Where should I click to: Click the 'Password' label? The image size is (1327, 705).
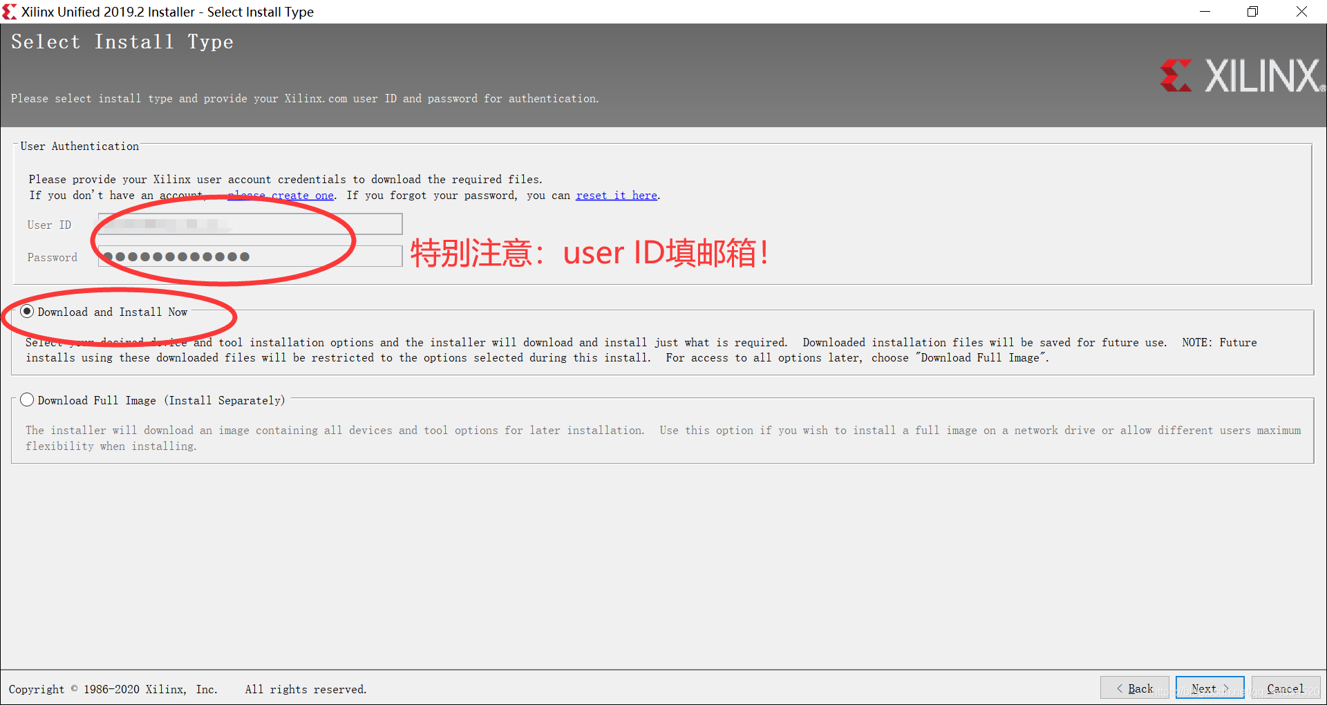[52, 257]
